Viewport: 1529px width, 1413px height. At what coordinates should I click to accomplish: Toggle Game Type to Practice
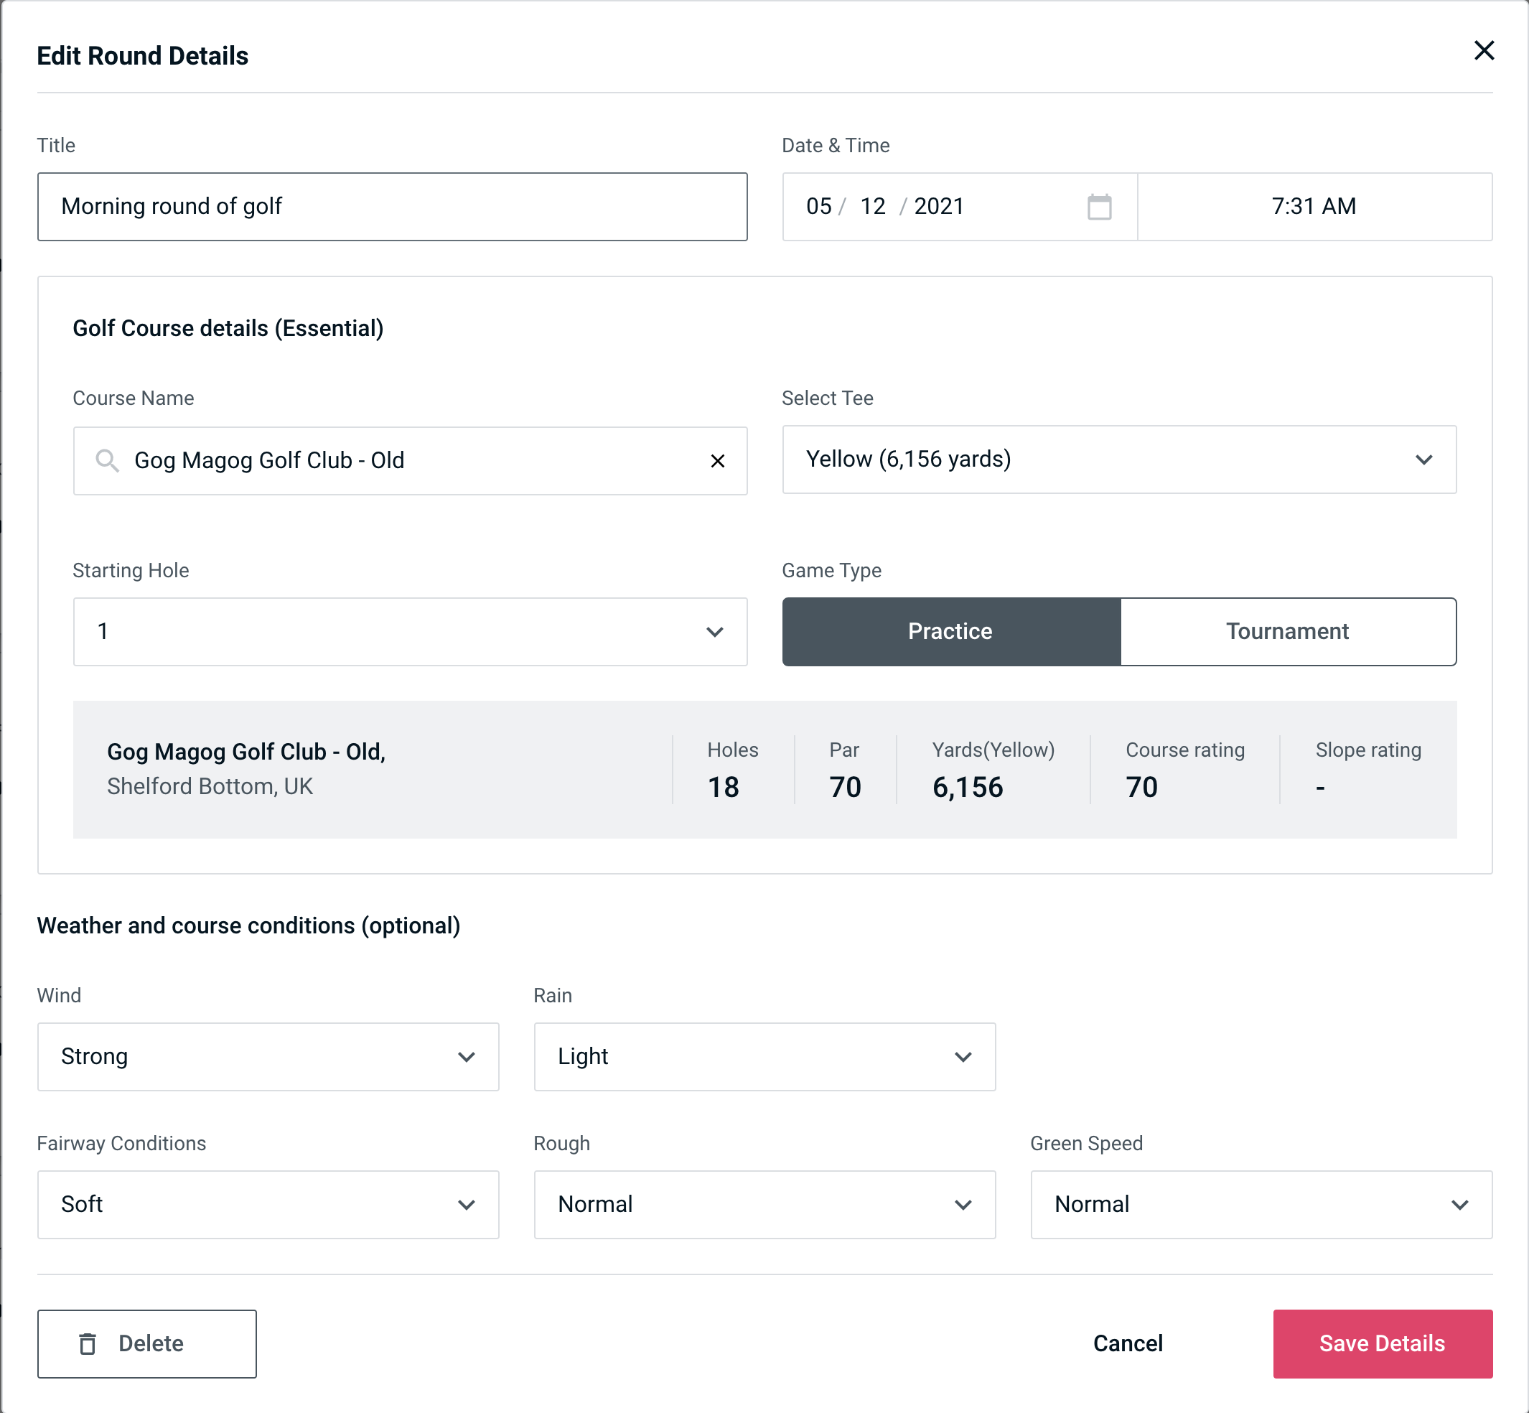[951, 633]
